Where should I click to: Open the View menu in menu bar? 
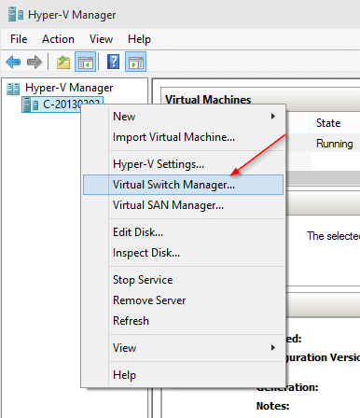tap(101, 39)
